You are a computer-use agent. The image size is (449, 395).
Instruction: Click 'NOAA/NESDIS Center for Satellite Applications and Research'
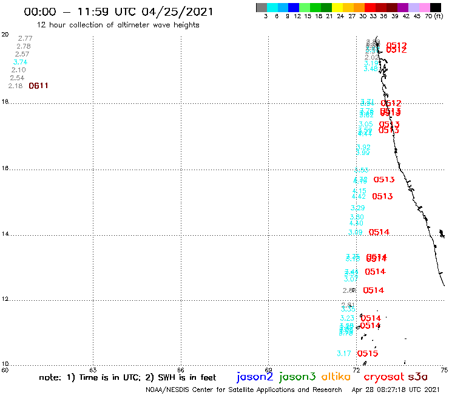244,390
